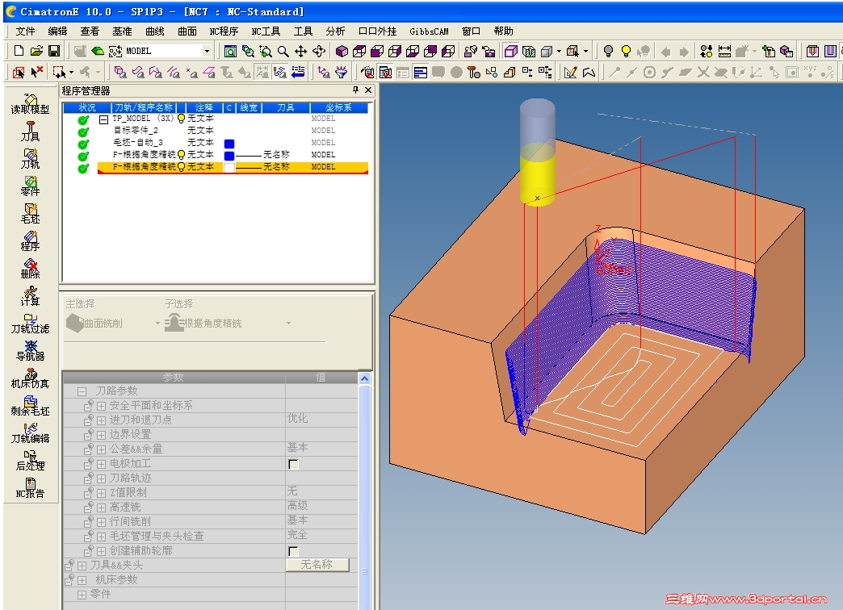Viewport: 843px width, 610px height.
Task: Start 机床仿真 machine simulation
Action: click(x=30, y=378)
